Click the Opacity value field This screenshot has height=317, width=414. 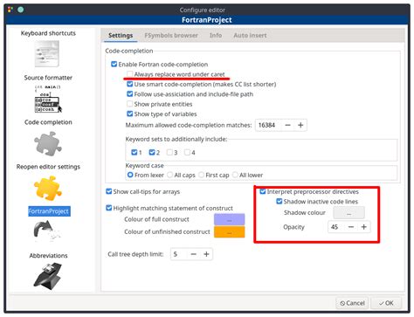tap(336, 227)
